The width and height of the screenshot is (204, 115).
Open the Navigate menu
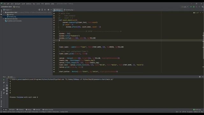18,4
